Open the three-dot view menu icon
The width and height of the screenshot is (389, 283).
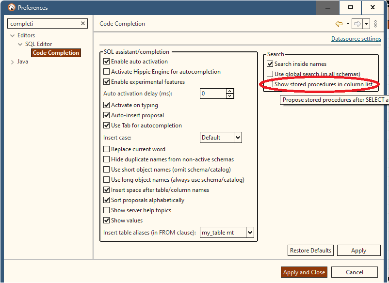[x=375, y=24]
